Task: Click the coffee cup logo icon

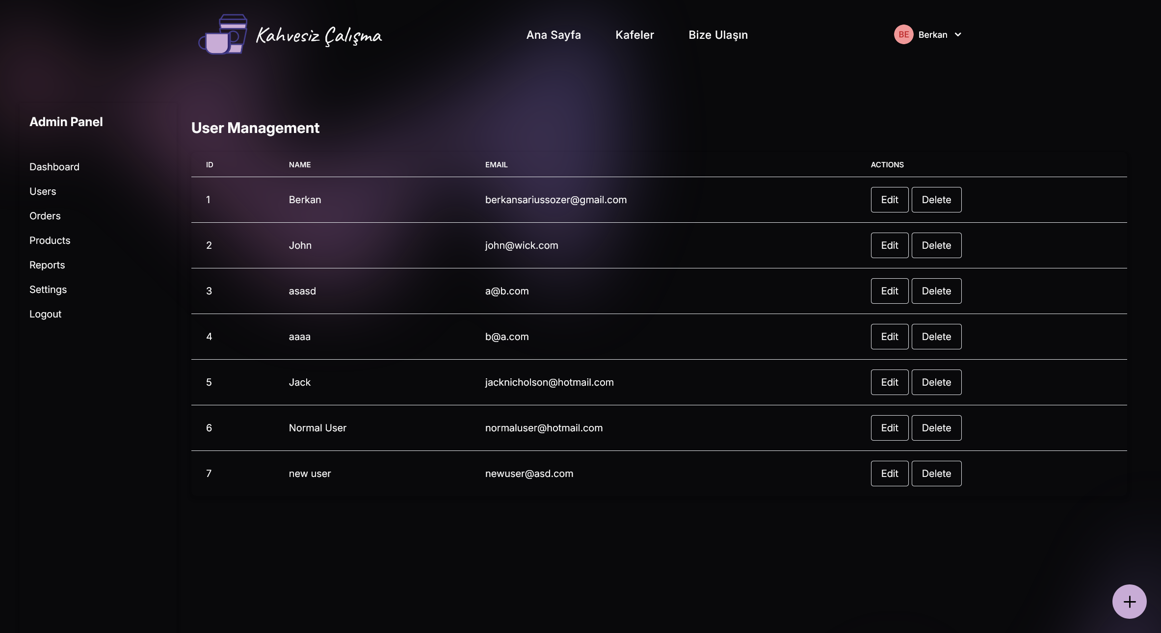Action: point(223,34)
